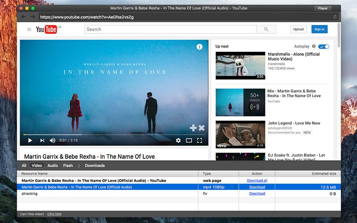The width and height of the screenshot is (357, 223).
Task: Reload the page with the refresh icon
Action: pos(335,17)
